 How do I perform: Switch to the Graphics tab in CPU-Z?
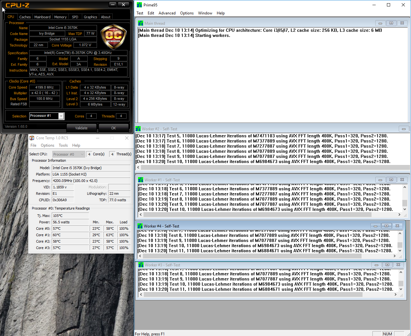[x=90, y=17]
